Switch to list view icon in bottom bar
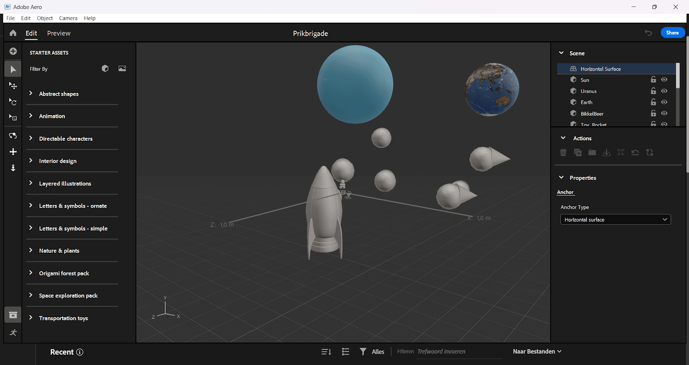689x365 pixels. point(345,352)
